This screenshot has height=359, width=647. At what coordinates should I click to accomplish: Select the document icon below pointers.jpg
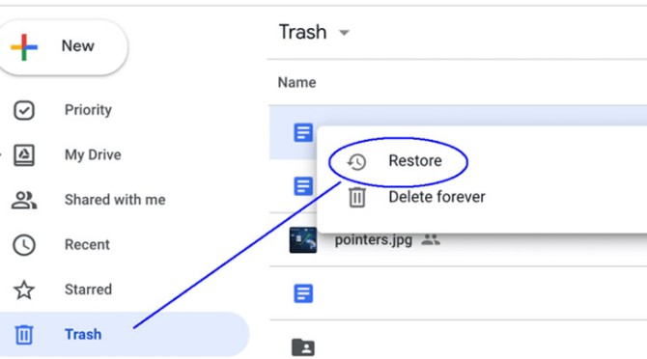(303, 293)
